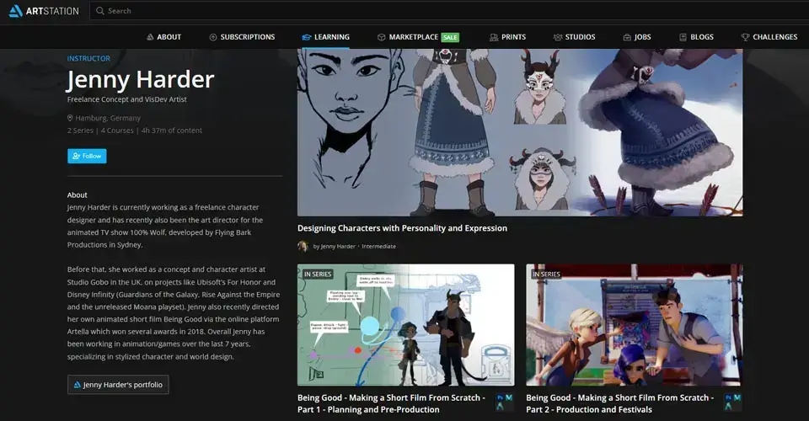Open the About menu item
The image size is (809, 421).
(163, 37)
